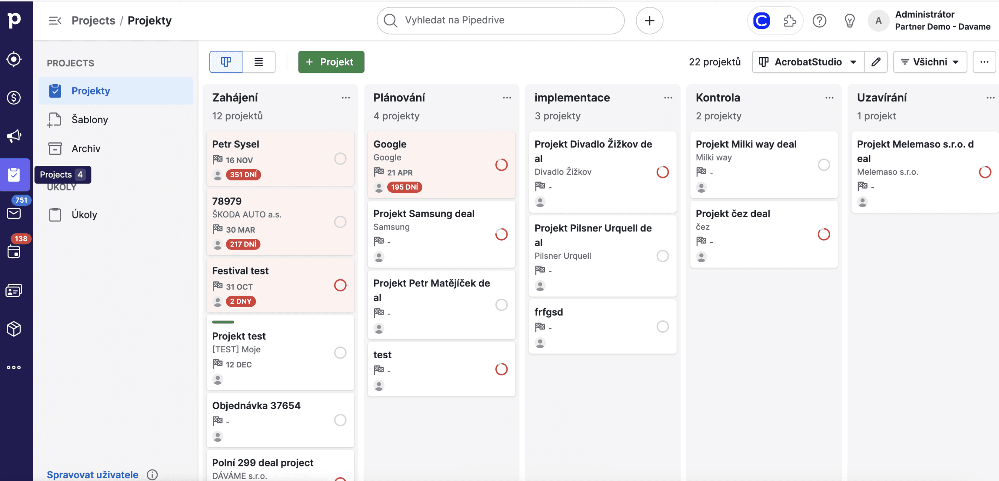Toggle status circle on Festival test card
This screenshot has width=999, height=481.
pyautogui.click(x=340, y=285)
